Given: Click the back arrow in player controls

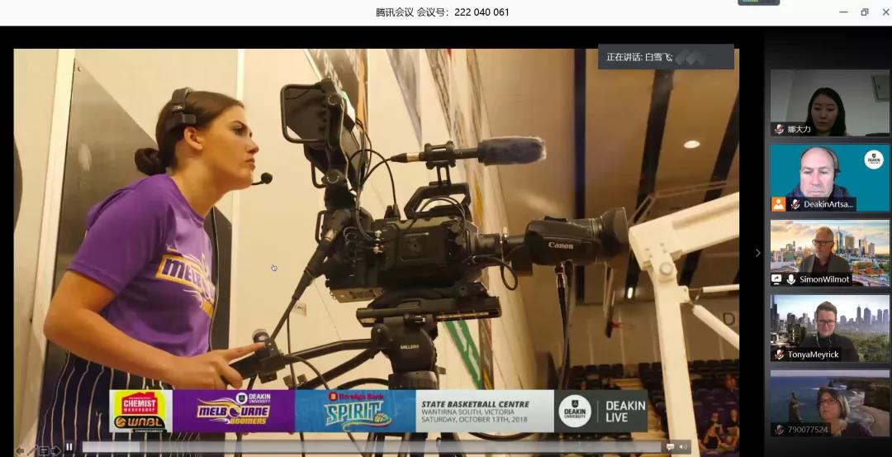Looking at the screenshot, I should [19, 450].
